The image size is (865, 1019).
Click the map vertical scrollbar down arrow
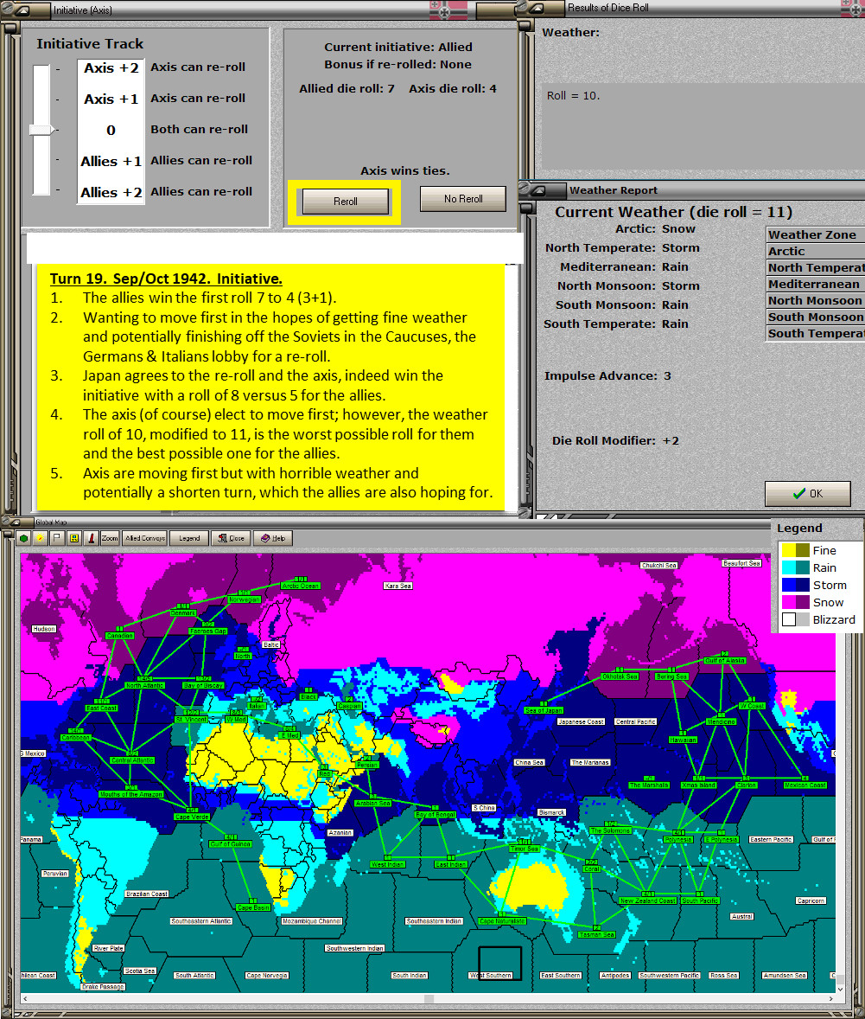tap(840, 989)
